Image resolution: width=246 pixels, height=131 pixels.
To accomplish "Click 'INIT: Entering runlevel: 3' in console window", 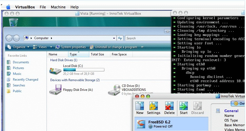I will 199,60.
